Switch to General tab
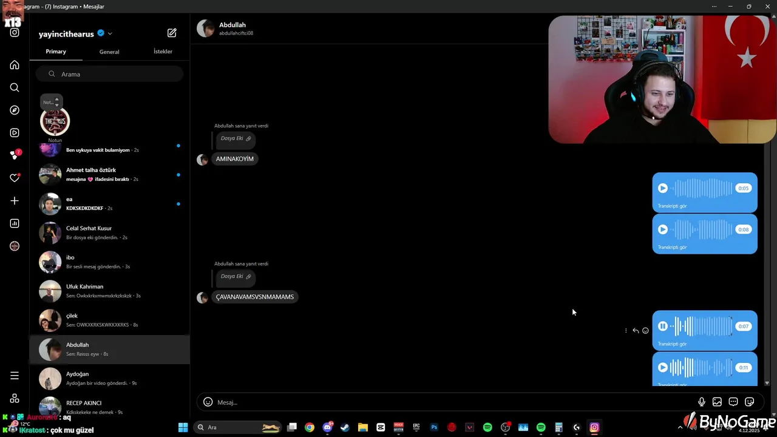777x437 pixels. tap(109, 52)
